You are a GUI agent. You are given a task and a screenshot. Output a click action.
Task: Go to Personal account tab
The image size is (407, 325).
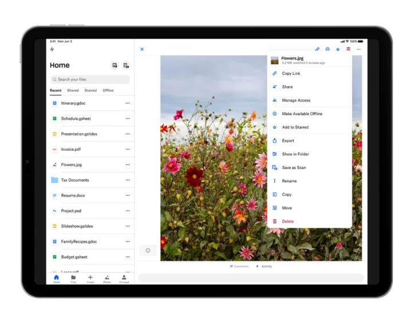(124, 279)
